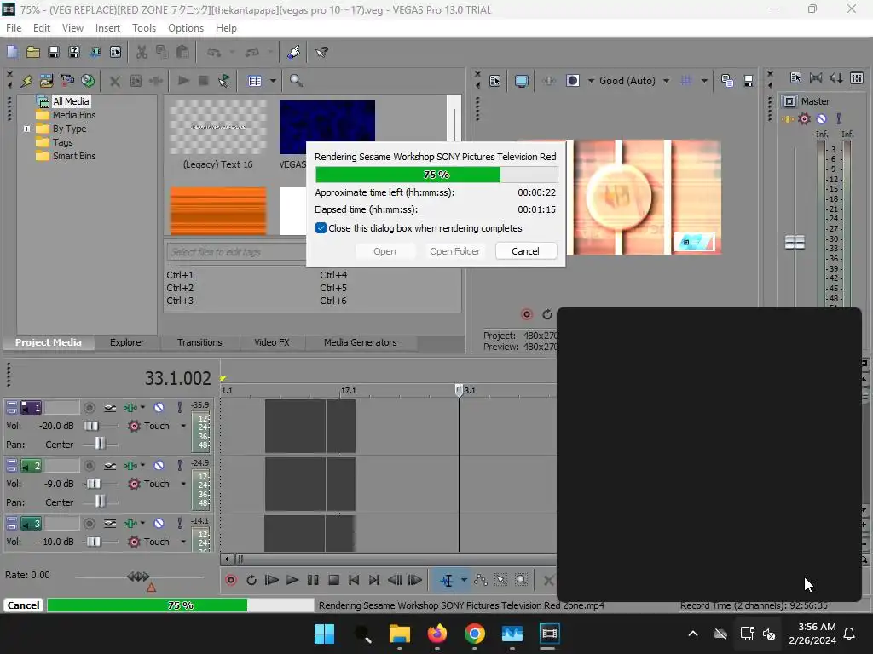Click the Cancel button in the status bar
Image resolution: width=873 pixels, height=654 pixels.
tap(23, 605)
